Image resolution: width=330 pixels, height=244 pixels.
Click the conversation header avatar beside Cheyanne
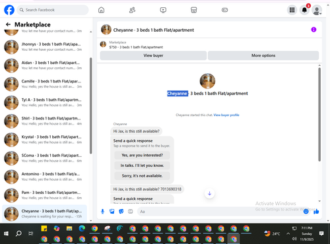[106, 30]
